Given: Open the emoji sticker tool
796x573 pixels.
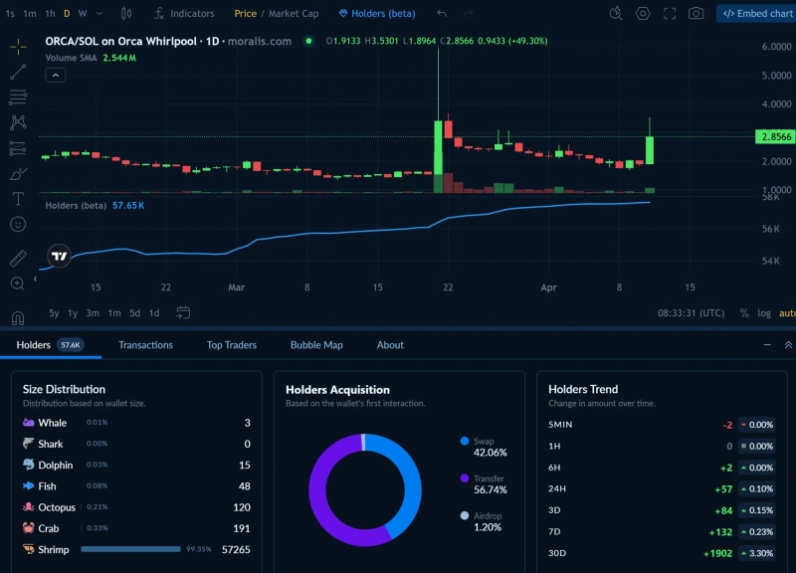Looking at the screenshot, I should point(18,225).
